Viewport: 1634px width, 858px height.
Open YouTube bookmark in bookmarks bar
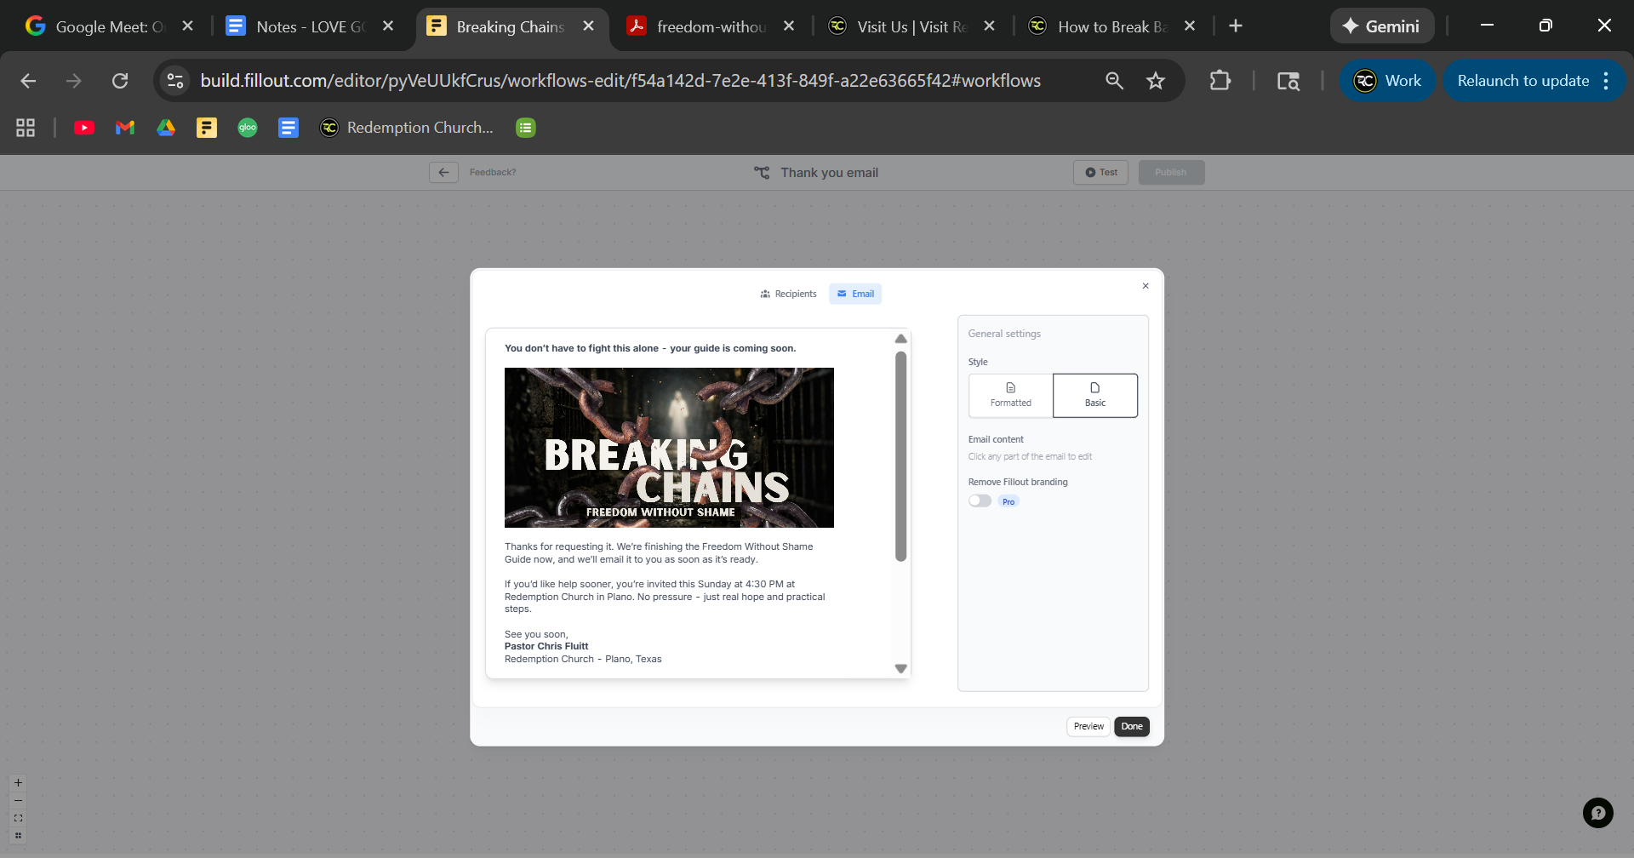pos(84,128)
